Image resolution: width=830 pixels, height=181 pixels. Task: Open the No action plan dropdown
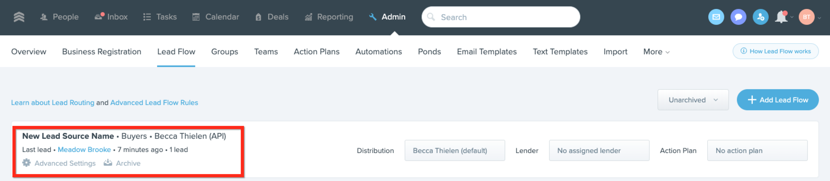coord(757,150)
